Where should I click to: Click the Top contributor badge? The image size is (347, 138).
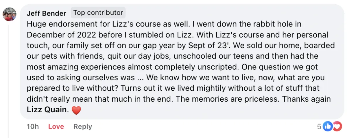coord(98,13)
